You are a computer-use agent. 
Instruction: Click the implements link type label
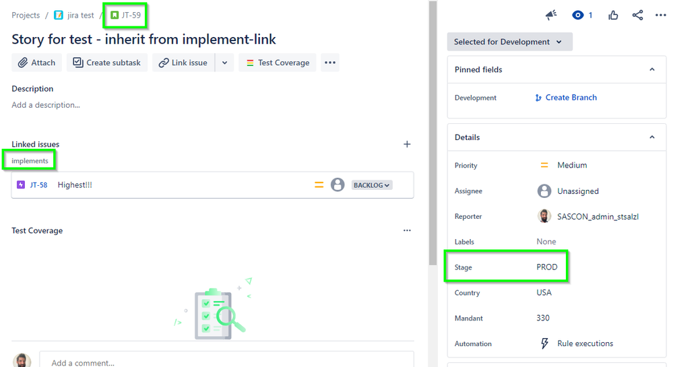pos(30,161)
